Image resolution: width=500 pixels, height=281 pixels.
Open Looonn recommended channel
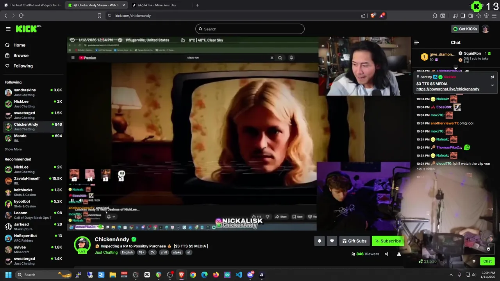(33, 215)
